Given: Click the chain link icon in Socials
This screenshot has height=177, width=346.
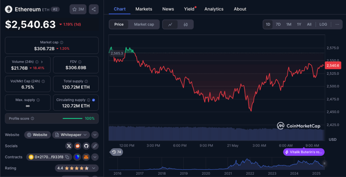Looking at the screenshot, I should coord(95,146).
